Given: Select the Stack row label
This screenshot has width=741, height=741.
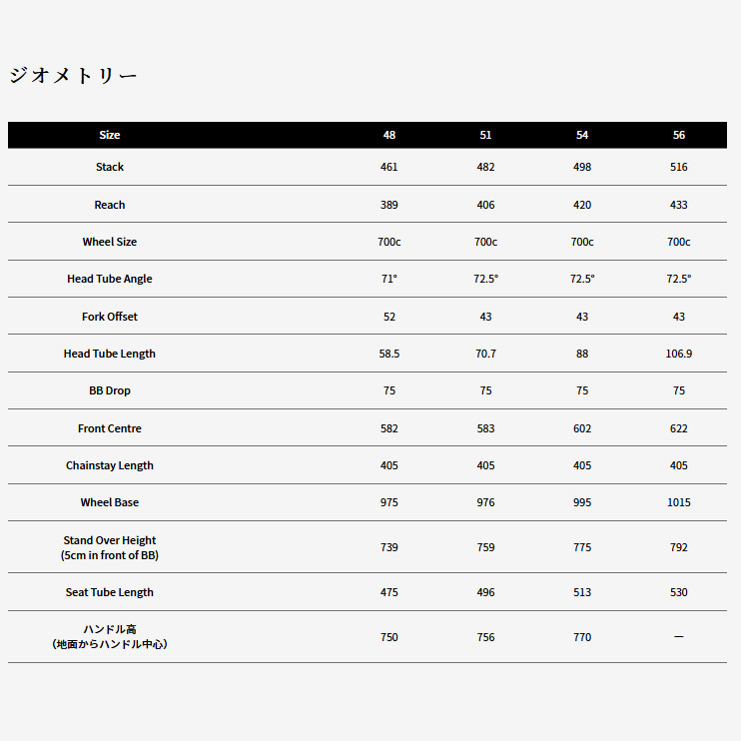Looking at the screenshot, I should pos(110,167).
